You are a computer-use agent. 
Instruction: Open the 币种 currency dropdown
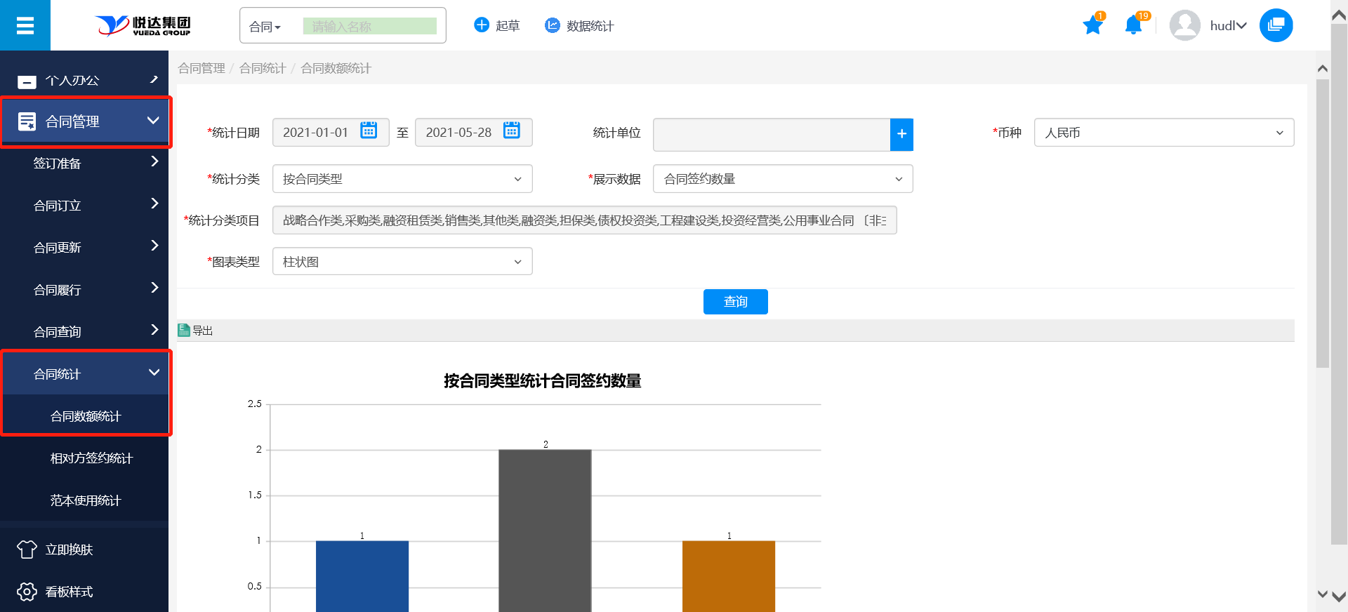click(x=1163, y=133)
